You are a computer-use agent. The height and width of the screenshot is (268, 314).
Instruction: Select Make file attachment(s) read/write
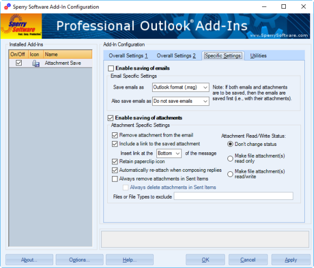click(230, 174)
